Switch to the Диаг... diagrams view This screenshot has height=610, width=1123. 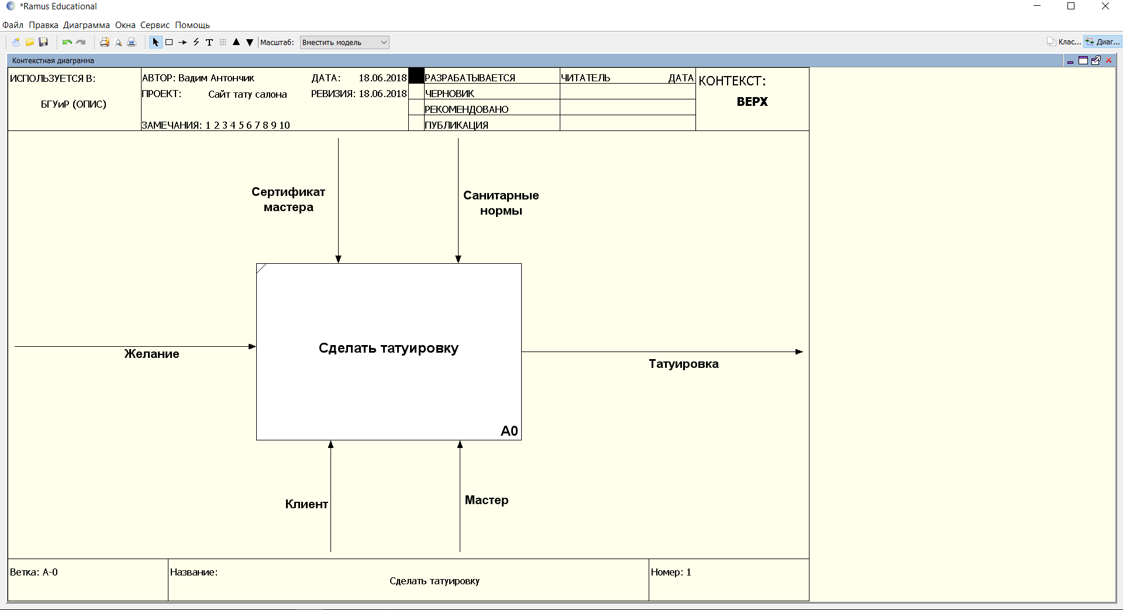[1103, 42]
